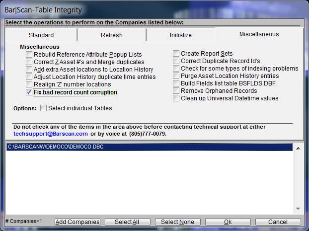309x231 pixels.
Task: Switch to the Standard tab
Action: tap(41, 35)
